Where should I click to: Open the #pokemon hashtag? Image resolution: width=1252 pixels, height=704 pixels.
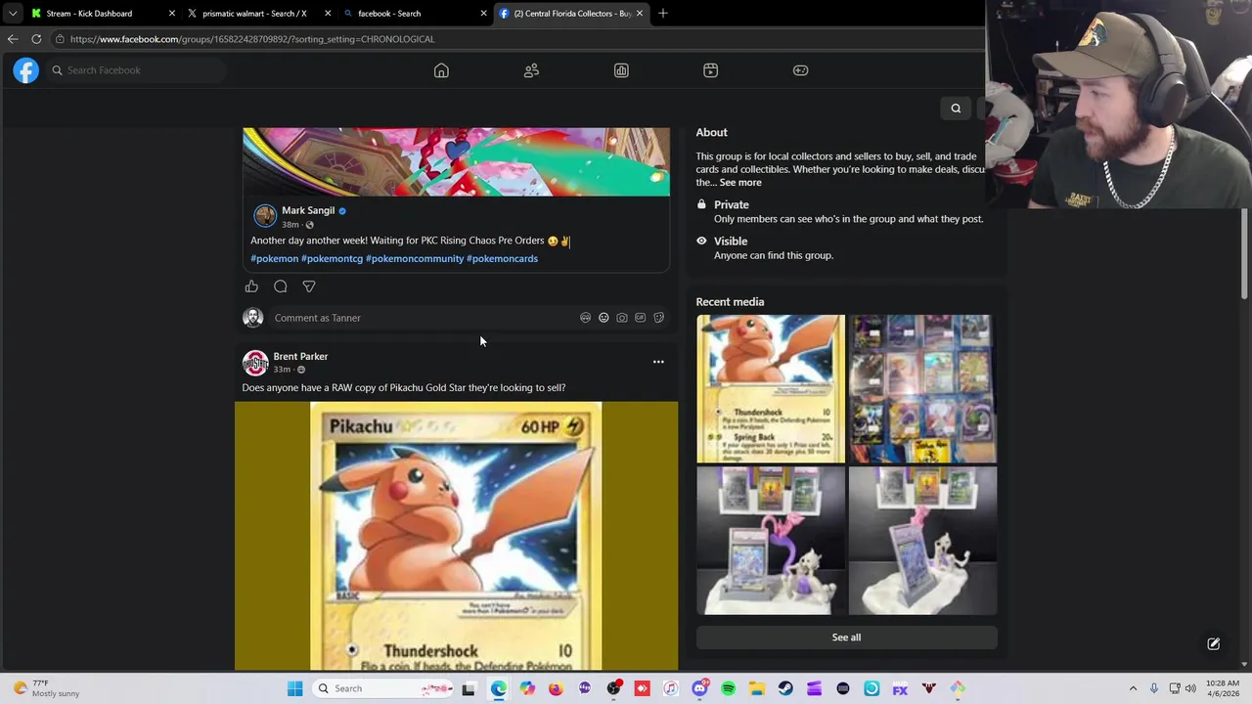tap(274, 258)
